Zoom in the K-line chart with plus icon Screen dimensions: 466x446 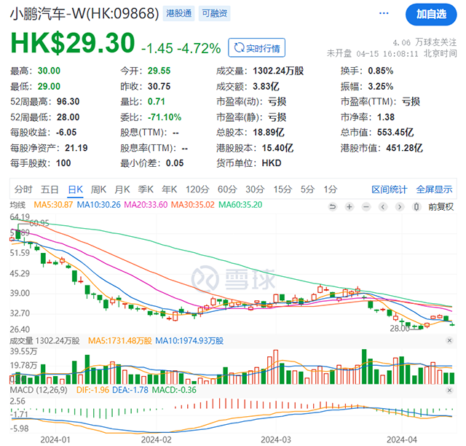pyautogui.click(x=349, y=207)
